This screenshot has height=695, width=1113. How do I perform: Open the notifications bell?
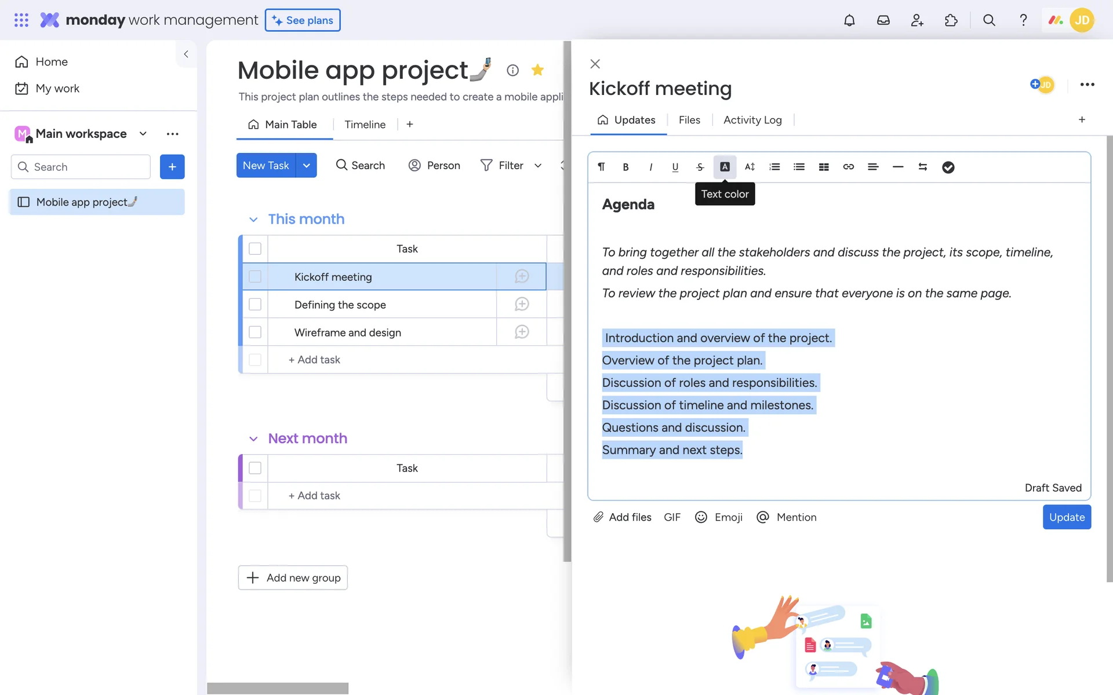pos(849,20)
